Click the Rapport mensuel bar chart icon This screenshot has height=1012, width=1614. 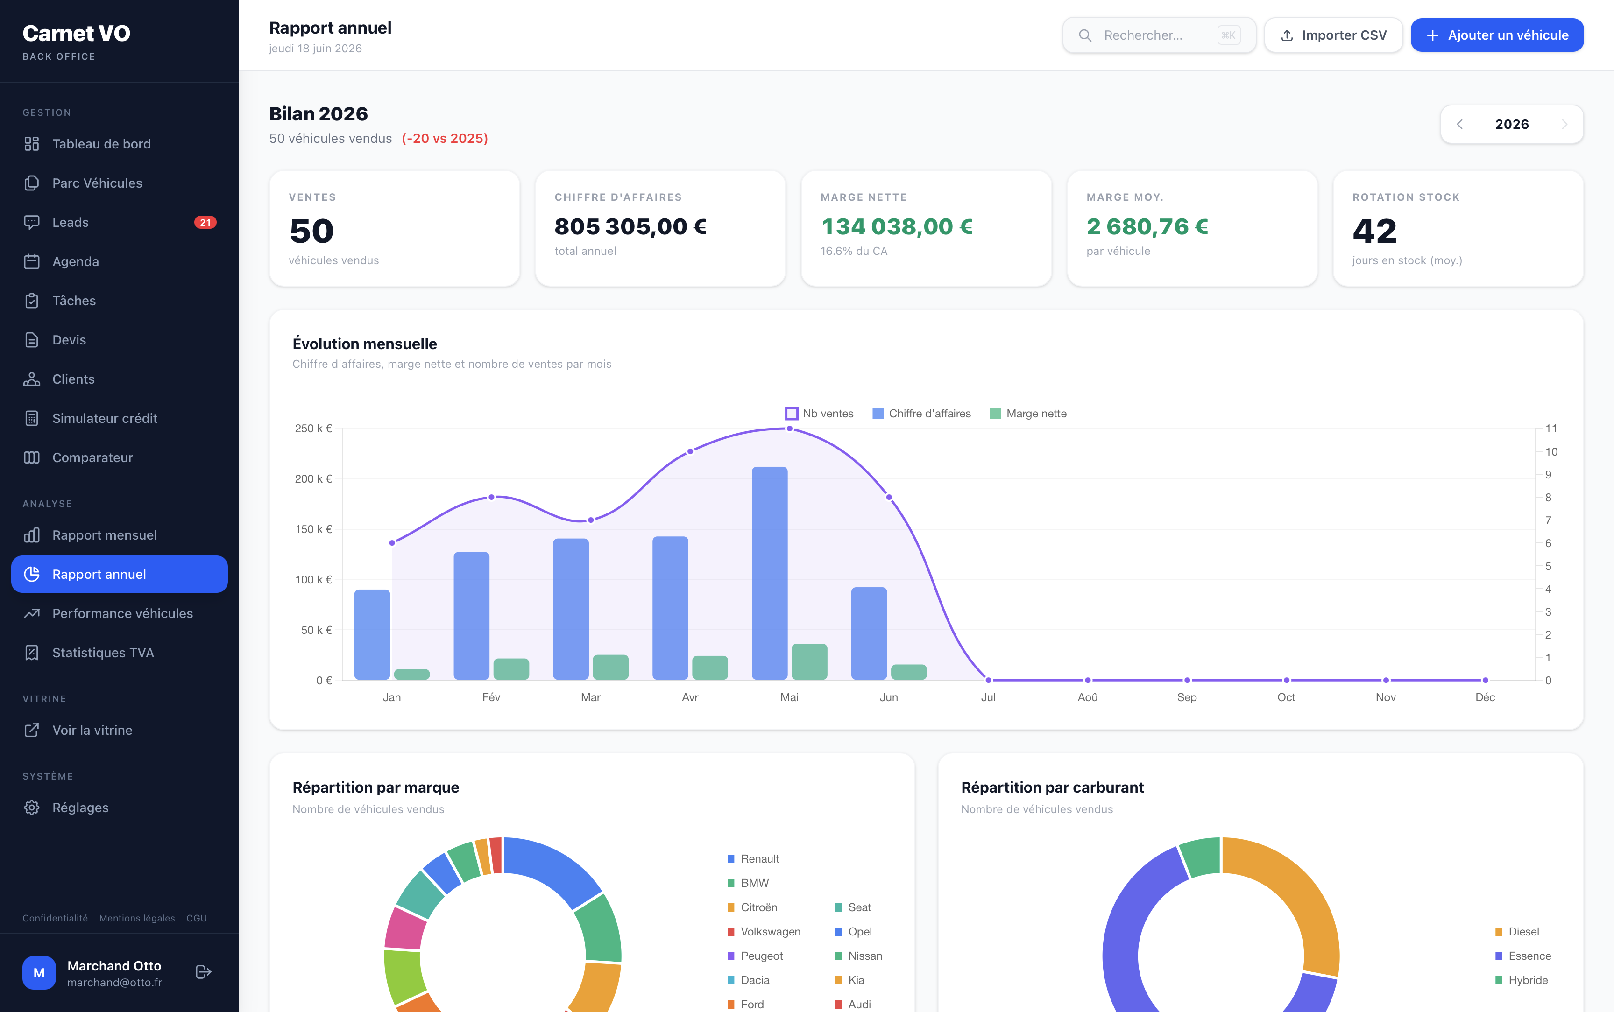[x=31, y=535]
